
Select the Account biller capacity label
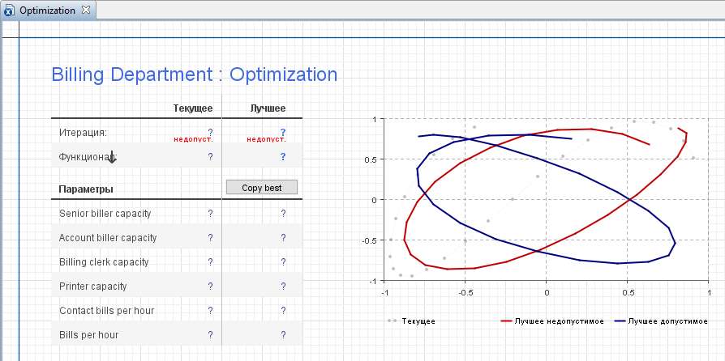pyautogui.click(x=108, y=238)
